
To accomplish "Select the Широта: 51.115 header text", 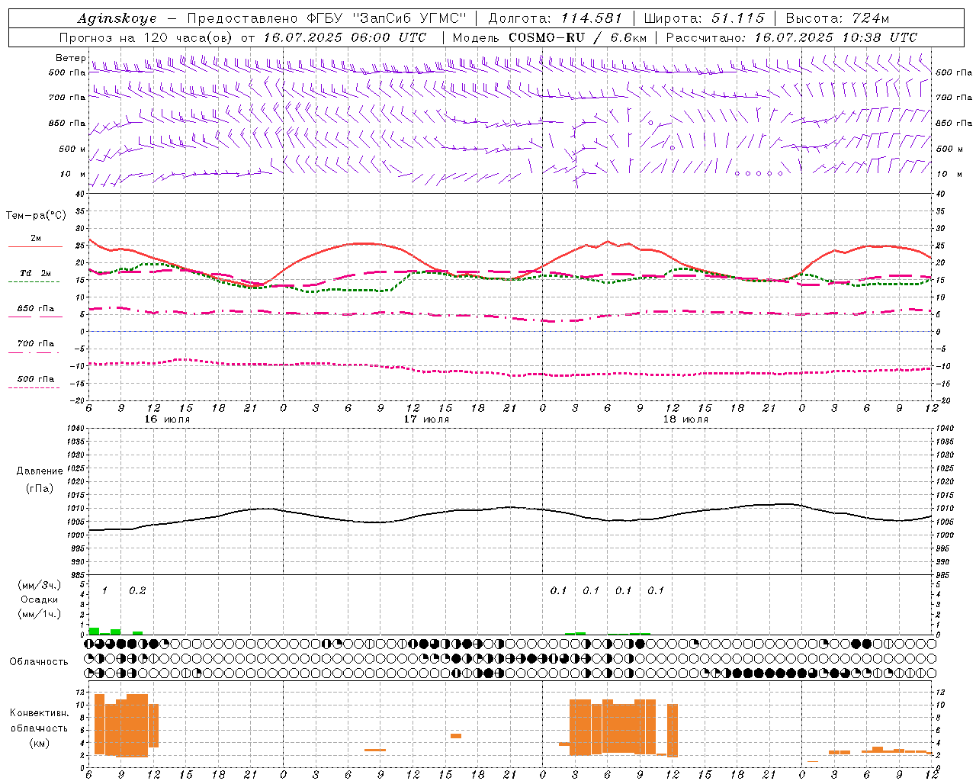I will point(704,18).
